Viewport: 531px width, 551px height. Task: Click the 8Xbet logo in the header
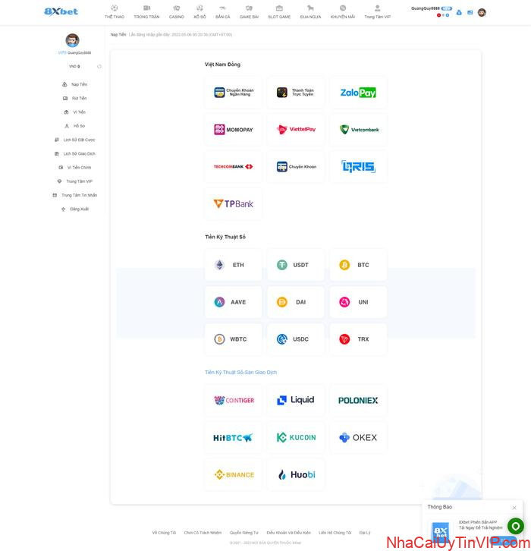tap(61, 12)
